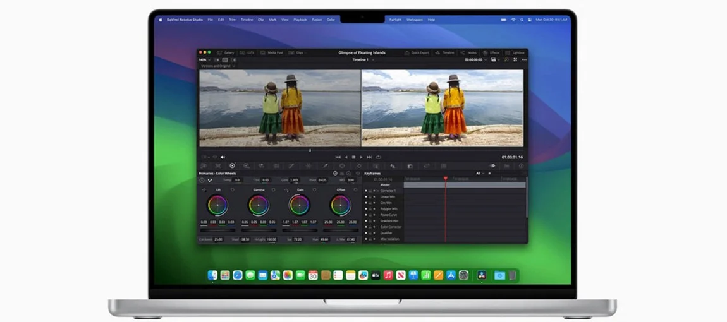Open the Keyframes palette icon
Screen dimensions: 727x322
[x=492, y=165]
